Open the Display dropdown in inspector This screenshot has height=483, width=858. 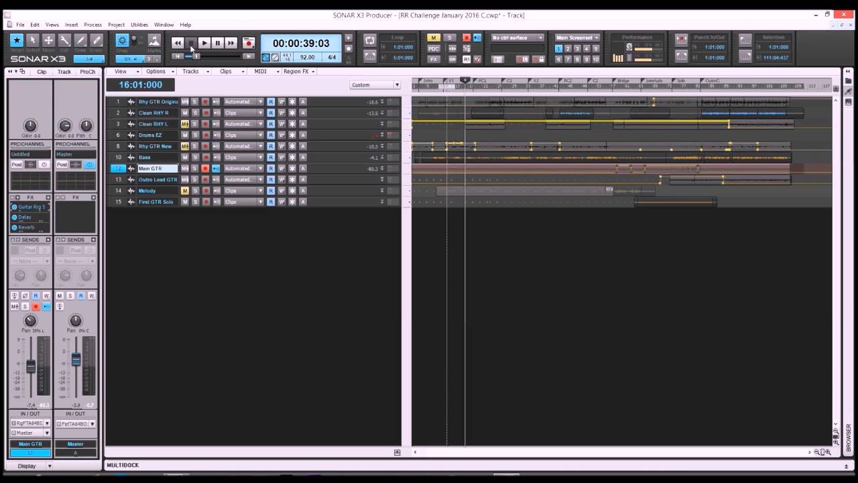(30, 466)
